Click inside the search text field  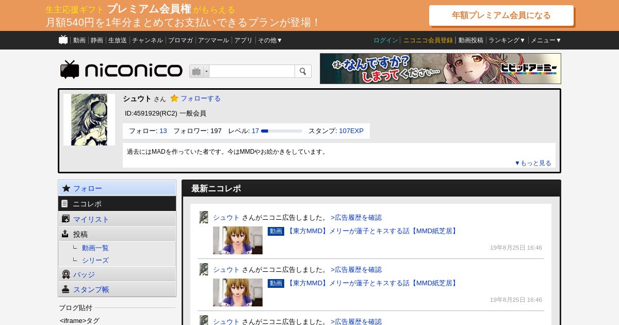click(x=252, y=71)
